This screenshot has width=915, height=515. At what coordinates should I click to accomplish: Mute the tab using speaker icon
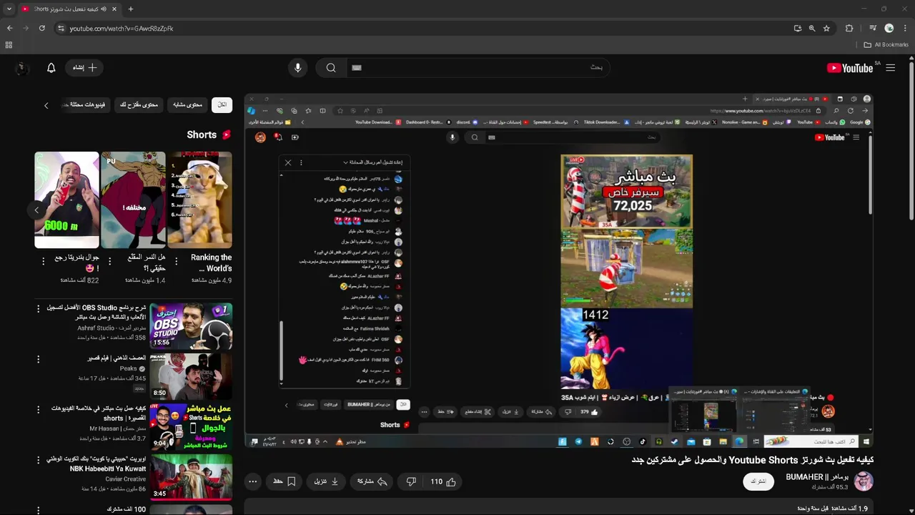click(x=104, y=9)
